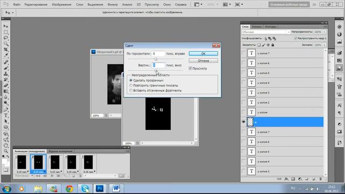Select the Quick Selection tool
The width and height of the screenshot is (345, 194).
(6, 44)
